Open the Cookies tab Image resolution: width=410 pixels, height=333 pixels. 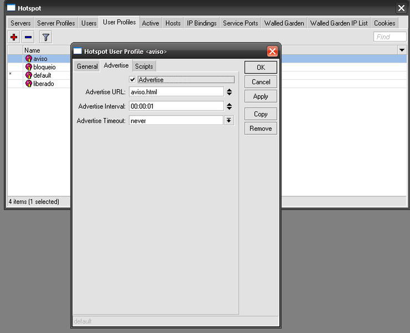(x=385, y=23)
